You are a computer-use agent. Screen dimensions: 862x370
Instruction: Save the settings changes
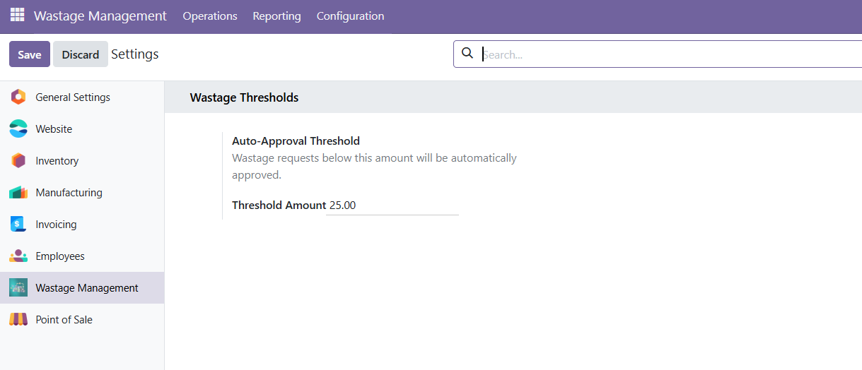pos(30,54)
